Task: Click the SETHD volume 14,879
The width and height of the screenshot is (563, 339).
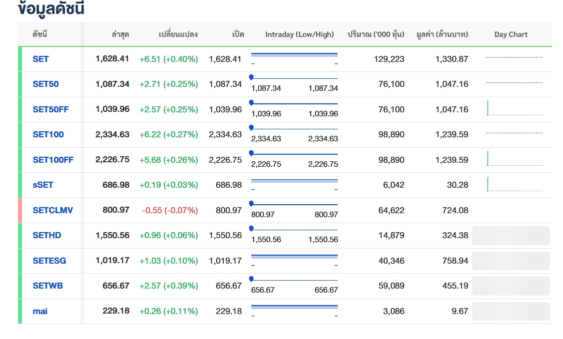Action: (x=391, y=236)
